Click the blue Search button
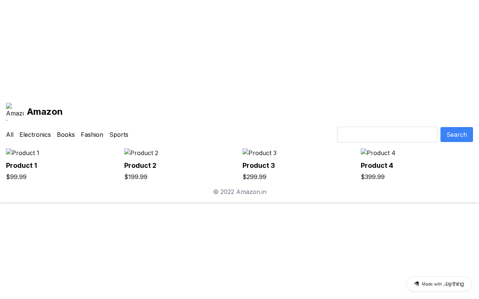 [457, 135]
